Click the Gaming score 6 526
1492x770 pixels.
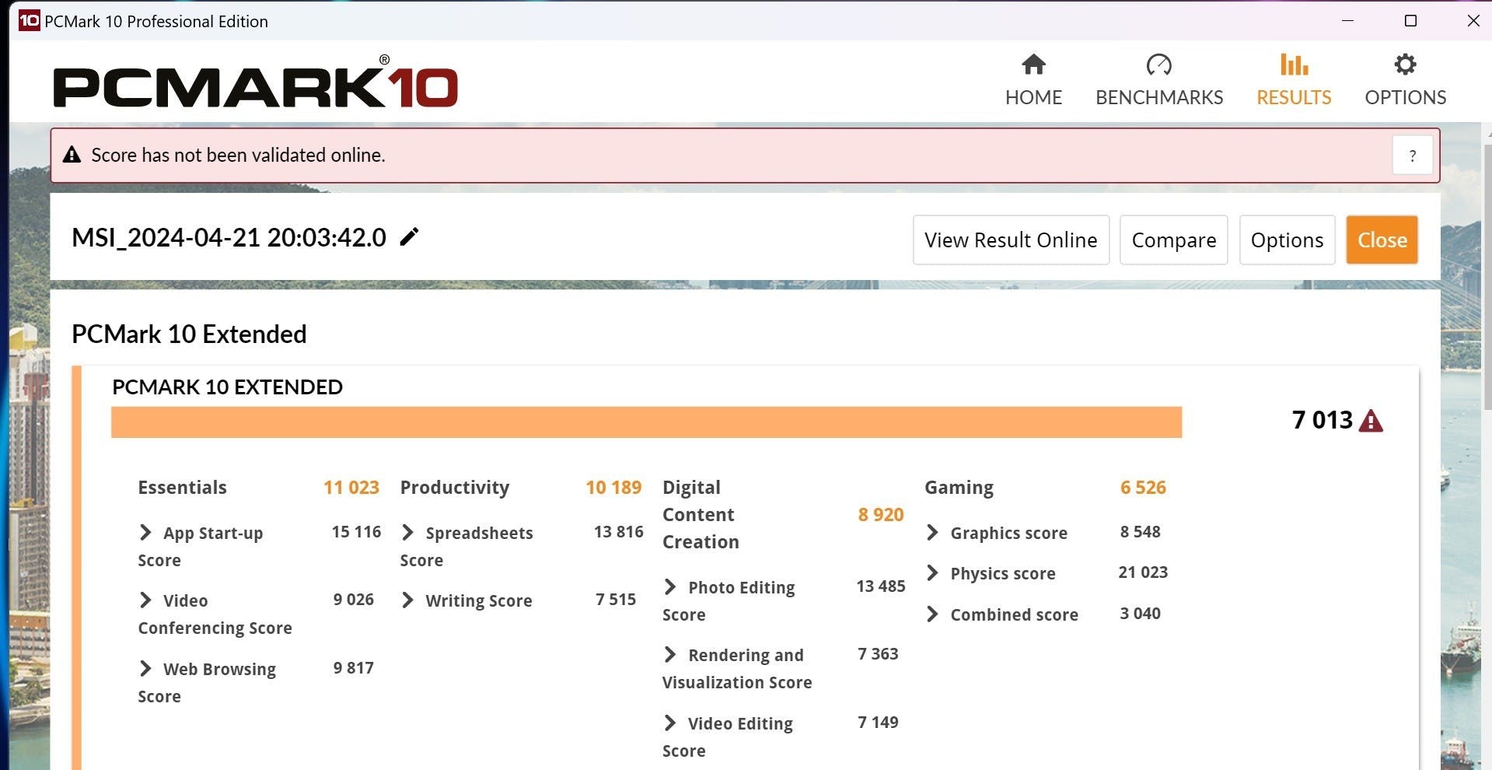pyautogui.click(x=1143, y=488)
